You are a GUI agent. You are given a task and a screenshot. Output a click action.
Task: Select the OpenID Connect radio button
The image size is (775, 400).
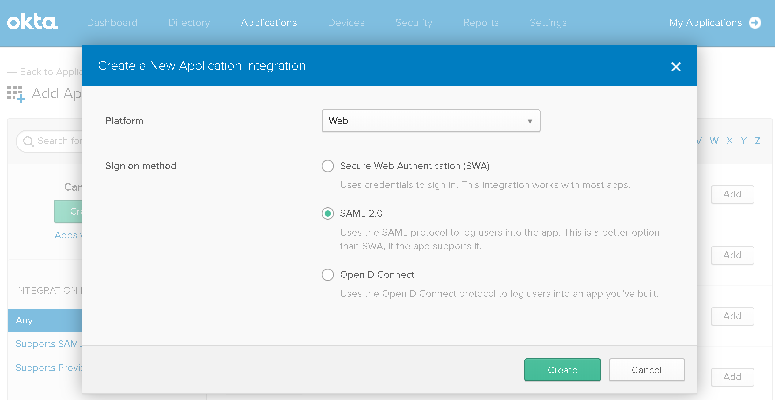(327, 274)
